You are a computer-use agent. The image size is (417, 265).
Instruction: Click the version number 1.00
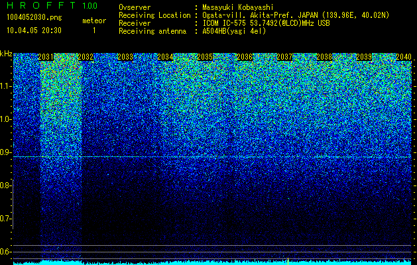pos(90,5)
